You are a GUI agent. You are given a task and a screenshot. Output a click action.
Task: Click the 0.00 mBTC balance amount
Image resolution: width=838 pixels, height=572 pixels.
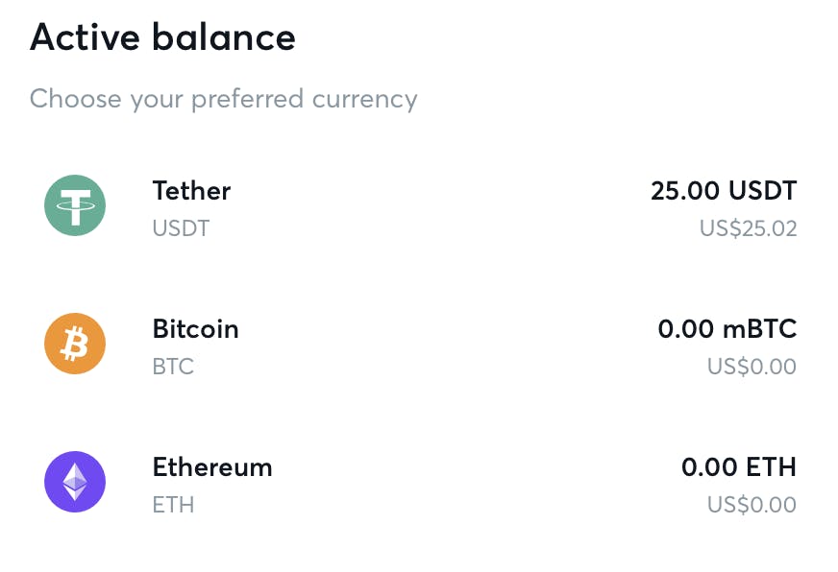727,328
